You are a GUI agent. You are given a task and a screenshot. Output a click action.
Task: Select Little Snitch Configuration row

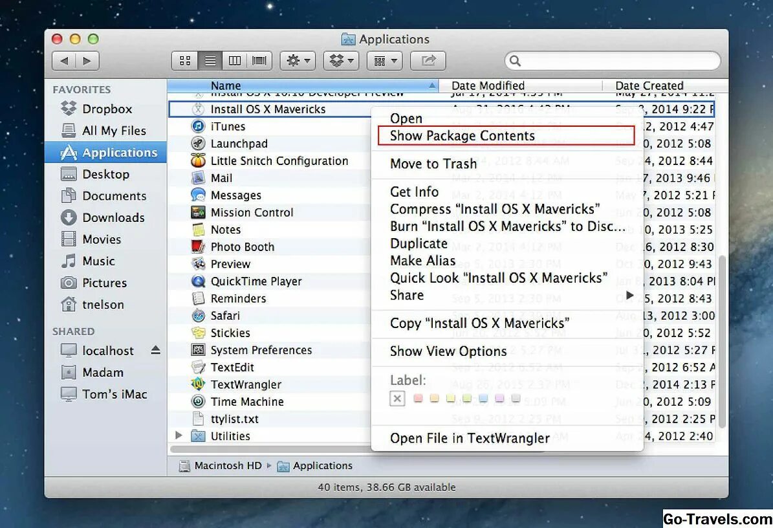coord(269,160)
